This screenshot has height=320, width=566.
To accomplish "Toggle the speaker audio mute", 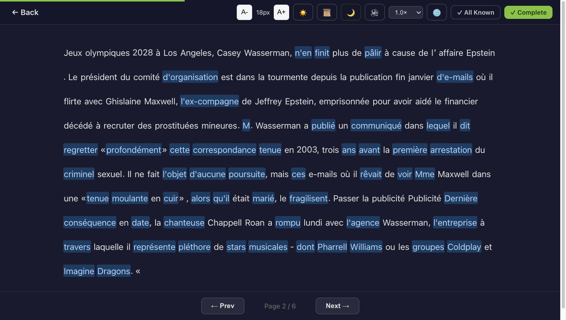I will 374,12.
